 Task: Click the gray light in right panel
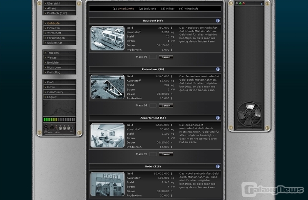237,3
